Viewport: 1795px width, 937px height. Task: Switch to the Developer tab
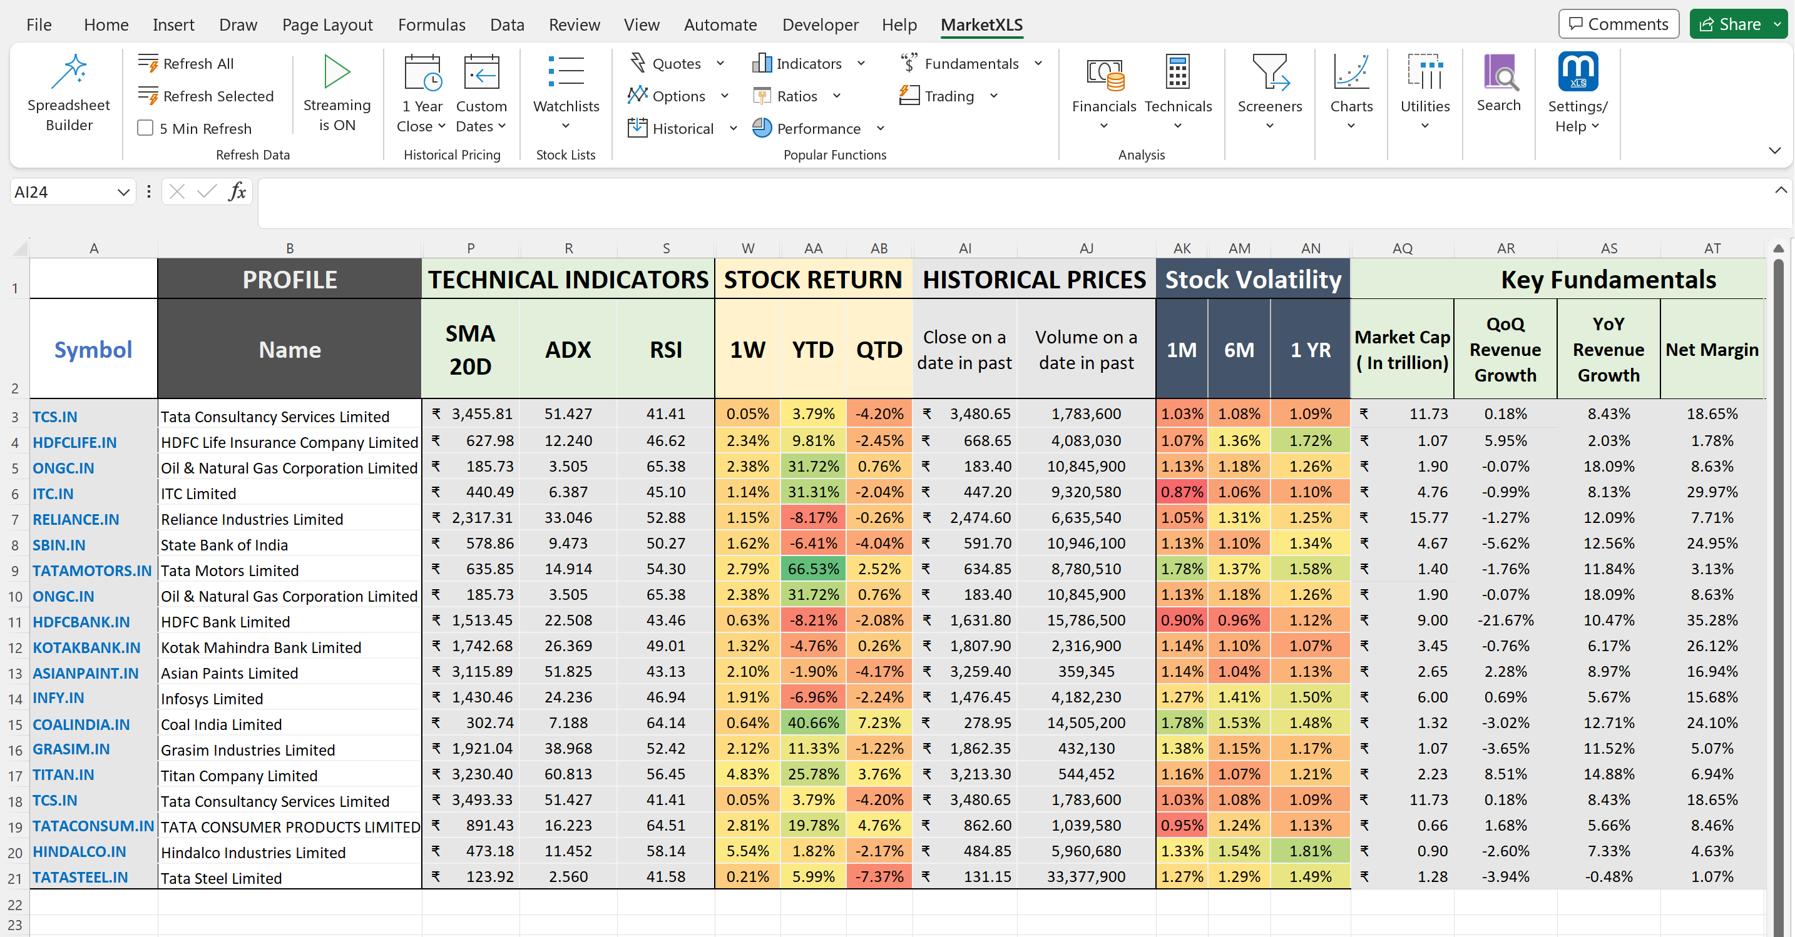click(x=820, y=24)
